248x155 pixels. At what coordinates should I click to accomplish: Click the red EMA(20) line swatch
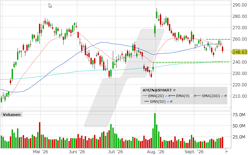[x=145, y=96]
